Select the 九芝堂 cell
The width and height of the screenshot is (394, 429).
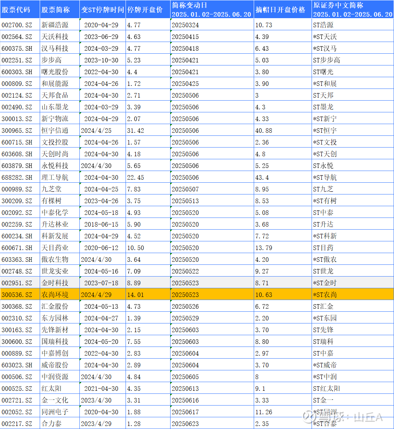pyautogui.click(x=60, y=189)
